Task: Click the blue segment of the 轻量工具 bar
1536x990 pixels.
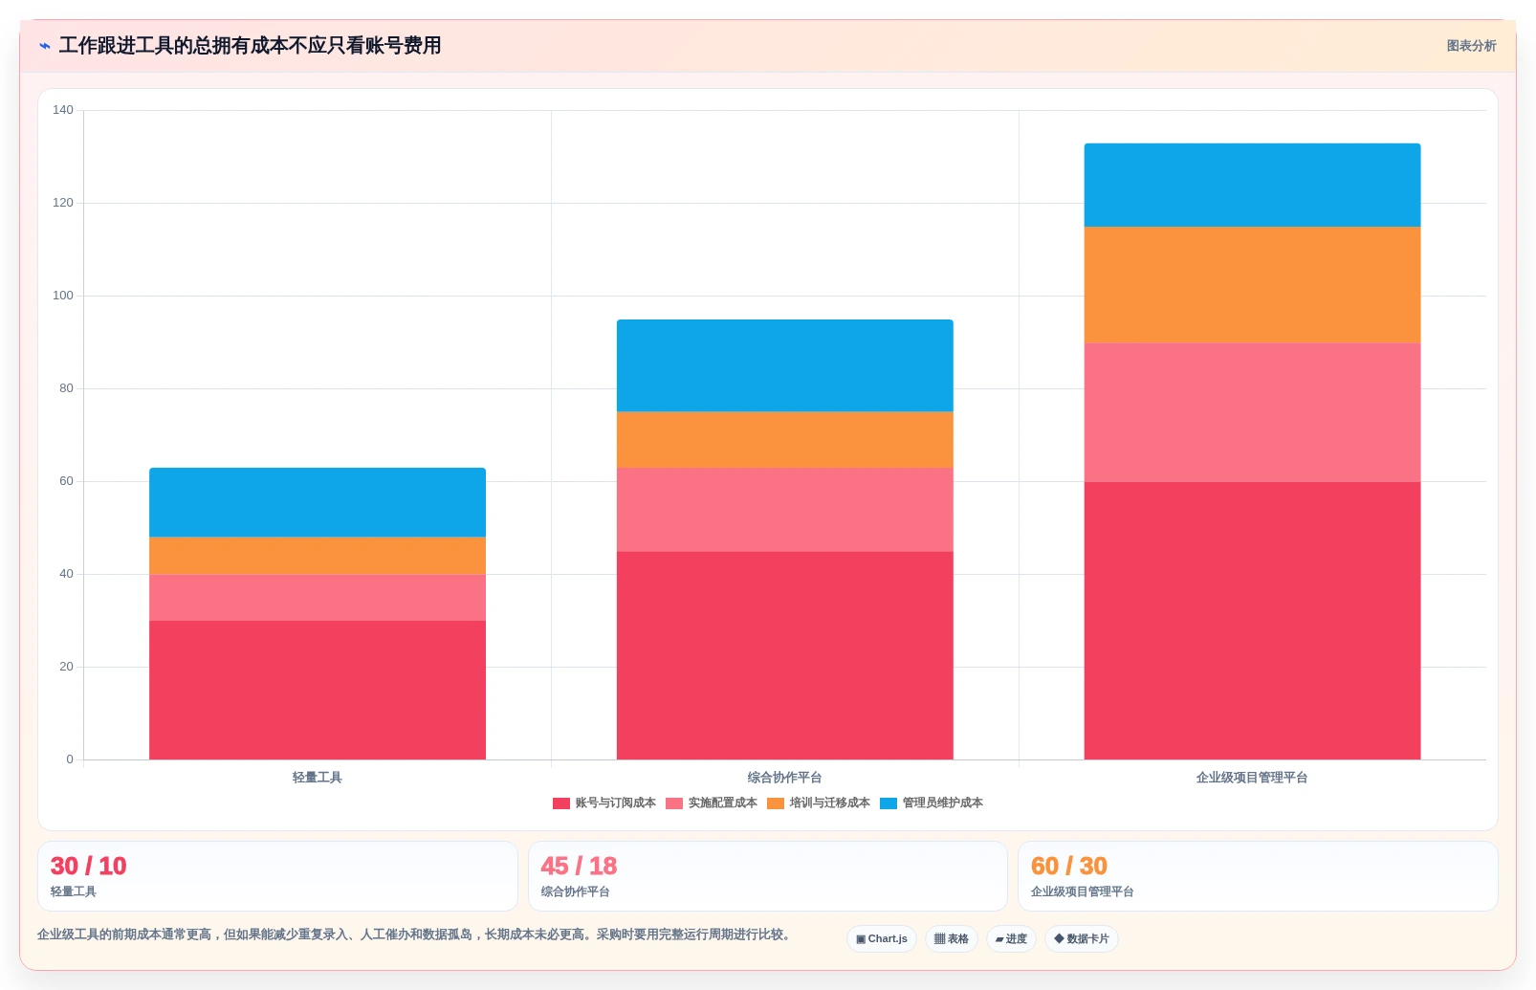Action: [318, 502]
